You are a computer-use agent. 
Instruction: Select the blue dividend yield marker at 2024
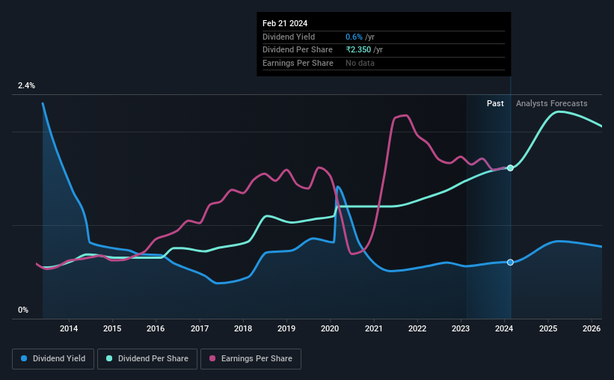pyautogui.click(x=510, y=263)
